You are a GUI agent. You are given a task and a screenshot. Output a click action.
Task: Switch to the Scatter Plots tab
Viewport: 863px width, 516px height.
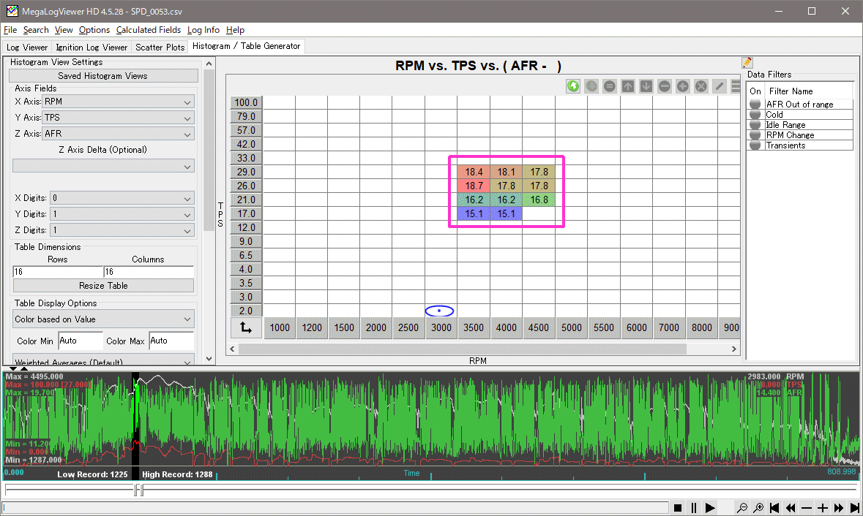pyautogui.click(x=160, y=48)
